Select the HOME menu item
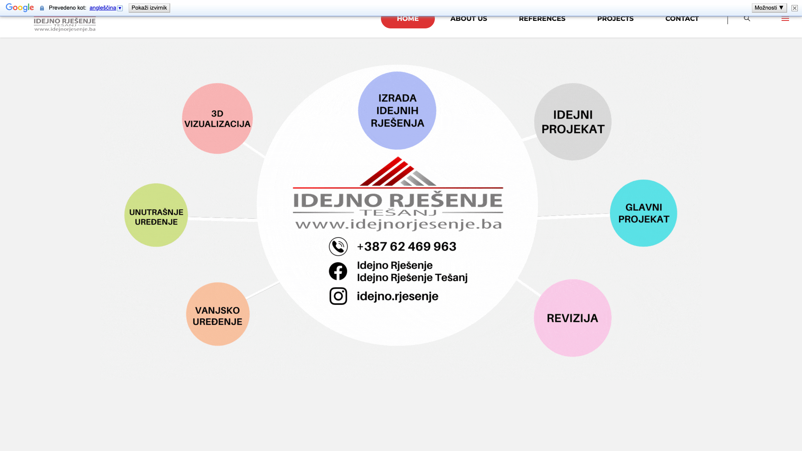Image resolution: width=802 pixels, height=451 pixels. click(x=408, y=19)
